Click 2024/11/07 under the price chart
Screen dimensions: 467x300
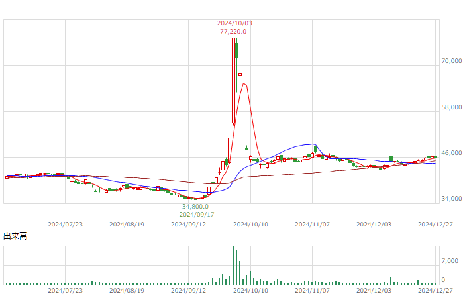pos(313,225)
